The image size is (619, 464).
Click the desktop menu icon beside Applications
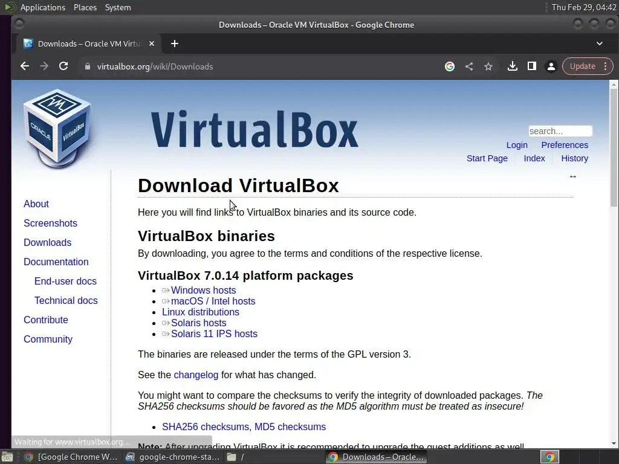click(10, 7)
